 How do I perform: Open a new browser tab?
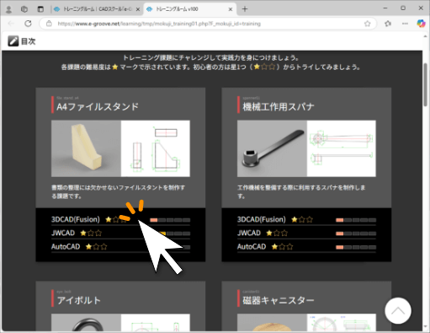(245, 9)
